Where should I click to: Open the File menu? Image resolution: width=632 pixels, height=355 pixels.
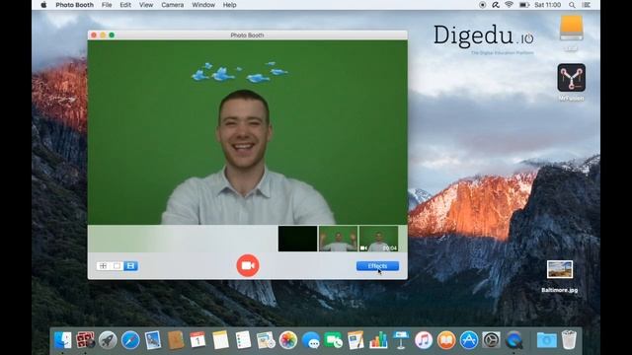pos(107,5)
